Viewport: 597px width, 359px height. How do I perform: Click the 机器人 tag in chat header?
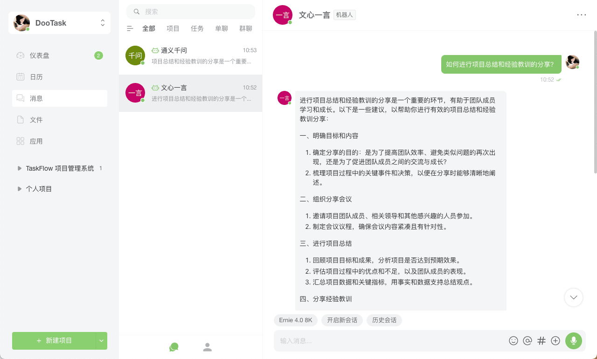(345, 15)
